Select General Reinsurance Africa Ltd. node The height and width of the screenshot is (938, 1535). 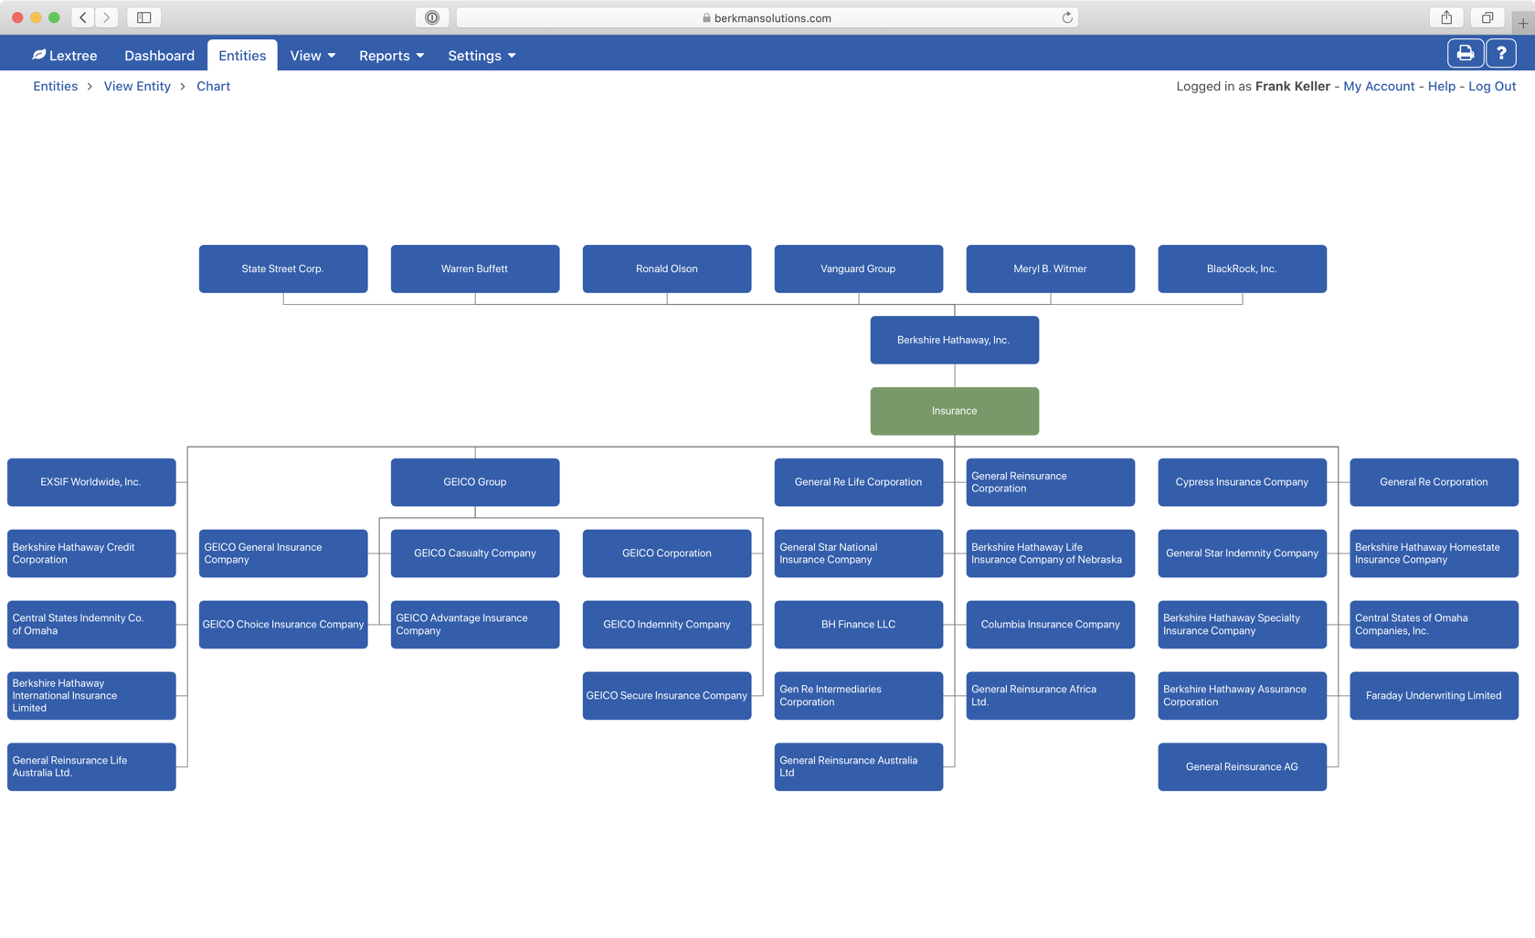(x=1051, y=696)
